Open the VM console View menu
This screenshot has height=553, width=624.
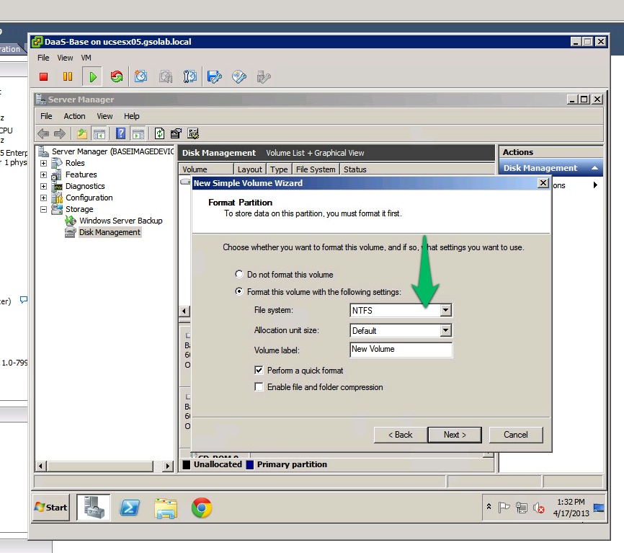pos(65,58)
